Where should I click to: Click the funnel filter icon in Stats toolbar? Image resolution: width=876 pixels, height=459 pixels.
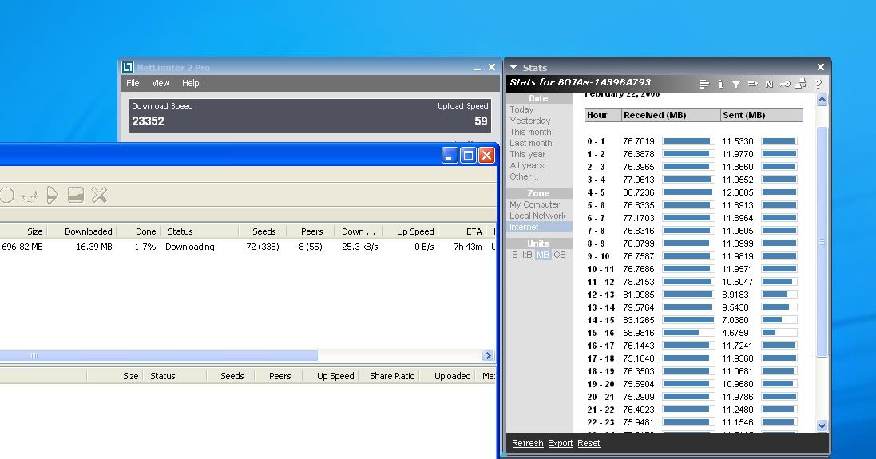pyautogui.click(x=736, y=84)
